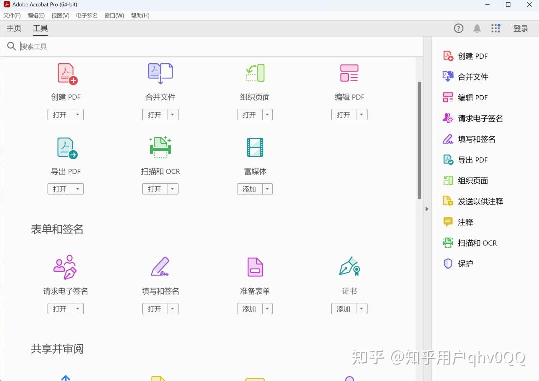Click 打开 button under 导出 PDF
The height and width of the screenshot is (381, 539).
60,189
